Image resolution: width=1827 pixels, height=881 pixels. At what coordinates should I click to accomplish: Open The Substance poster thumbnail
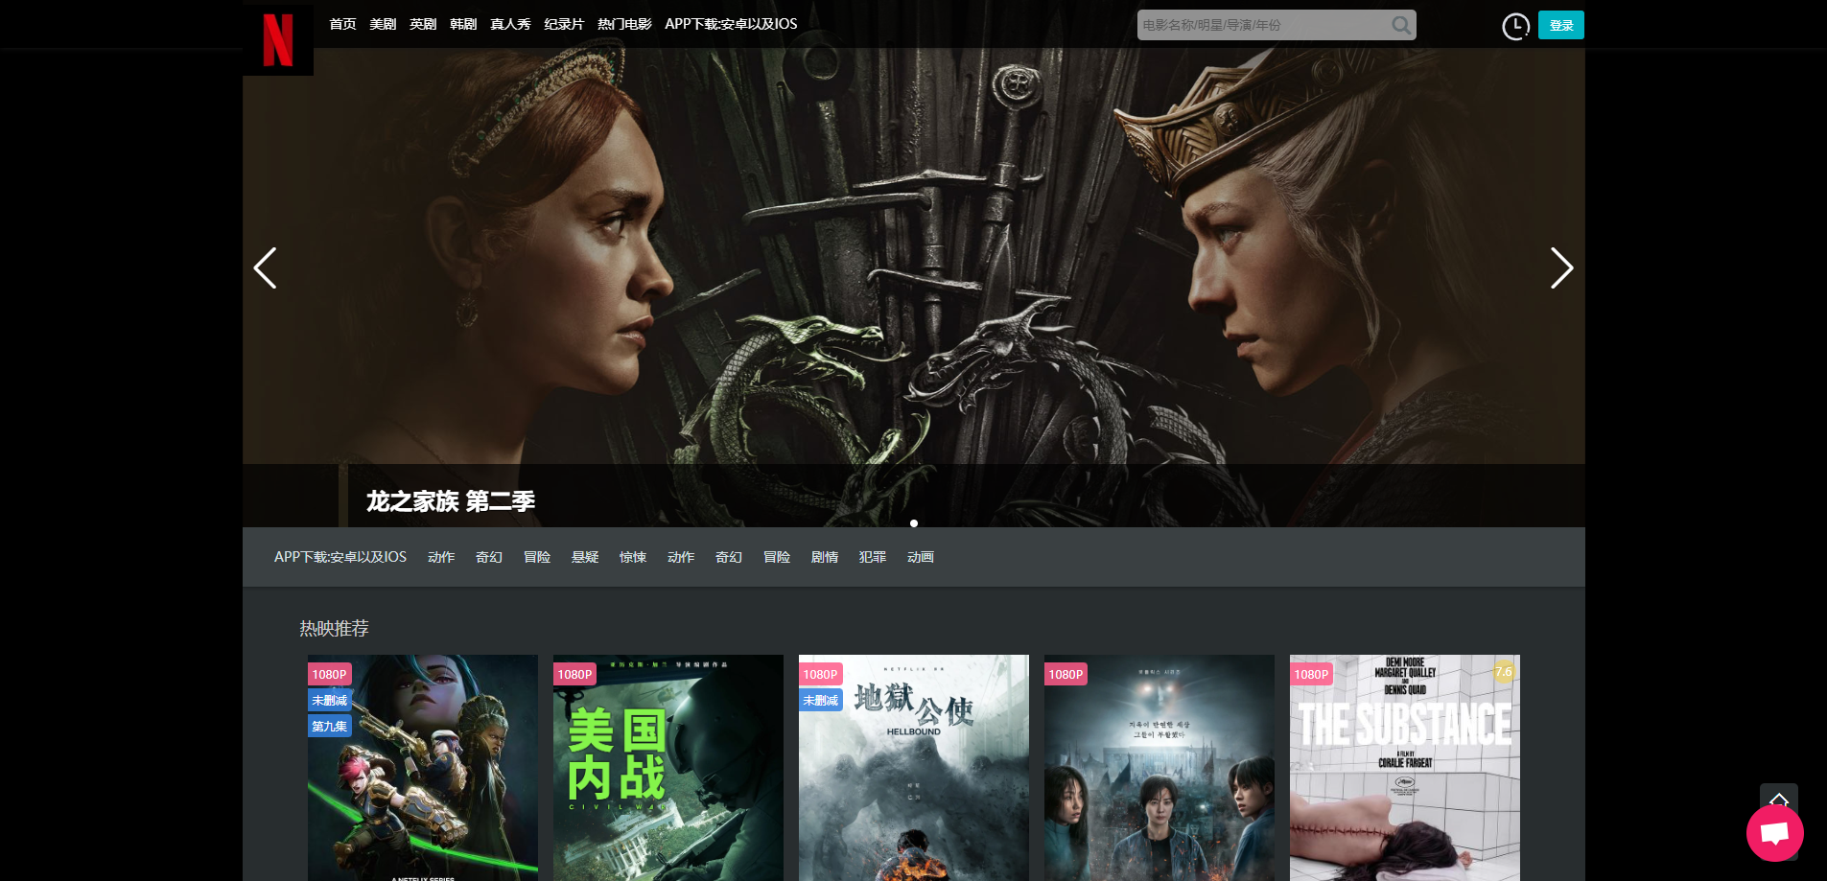tap(1404, 767)
